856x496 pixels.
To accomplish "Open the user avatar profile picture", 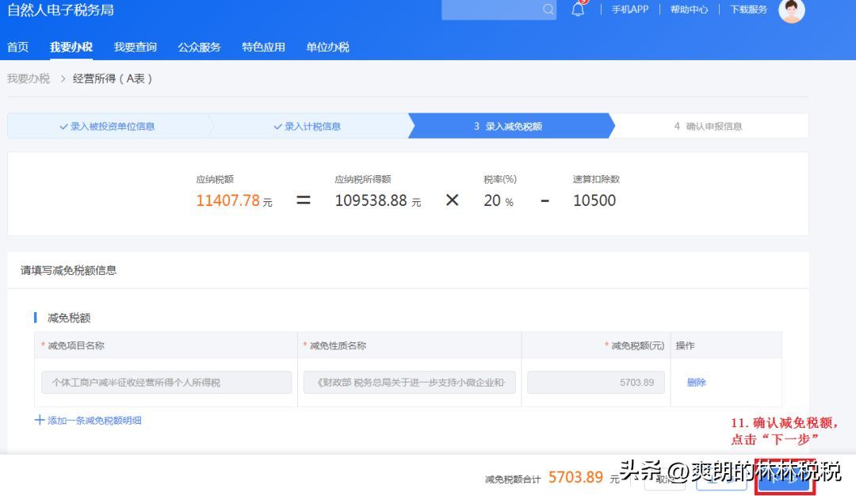I will 792,11.
